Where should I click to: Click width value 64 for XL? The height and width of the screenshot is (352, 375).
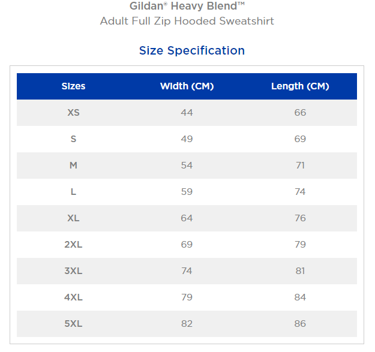[187, 218]
